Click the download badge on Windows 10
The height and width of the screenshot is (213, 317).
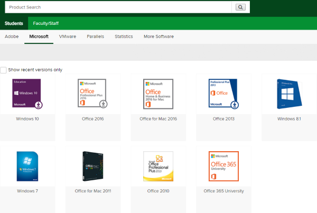[39, 105]
